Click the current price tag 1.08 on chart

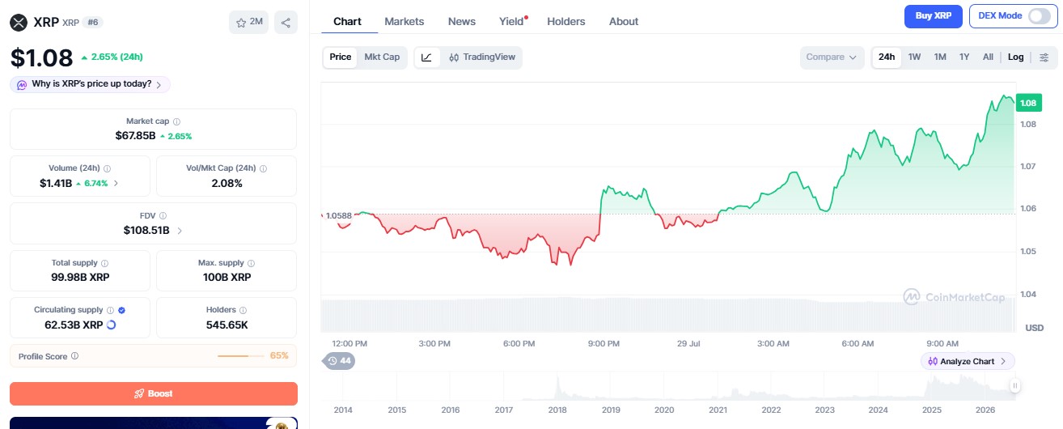click(x=1028, y=103)
